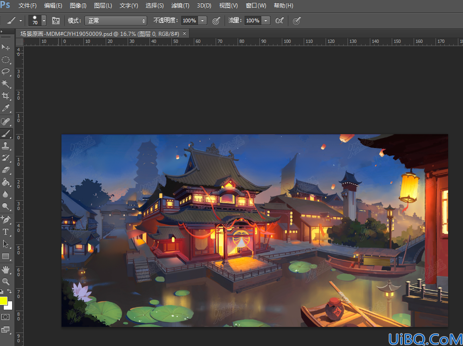Reset default foreground and background colors

(2, 292)
